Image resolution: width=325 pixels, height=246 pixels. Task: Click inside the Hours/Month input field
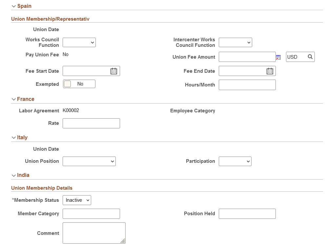[247, 85]
